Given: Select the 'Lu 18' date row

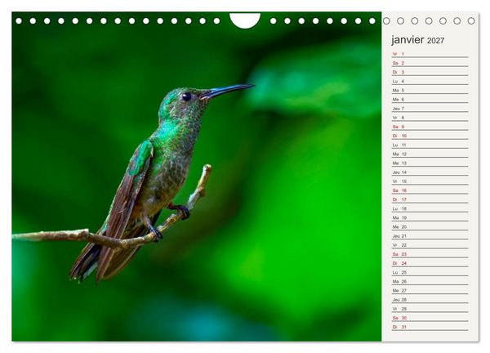Looking at the screenshot, I should pos(430,208).
